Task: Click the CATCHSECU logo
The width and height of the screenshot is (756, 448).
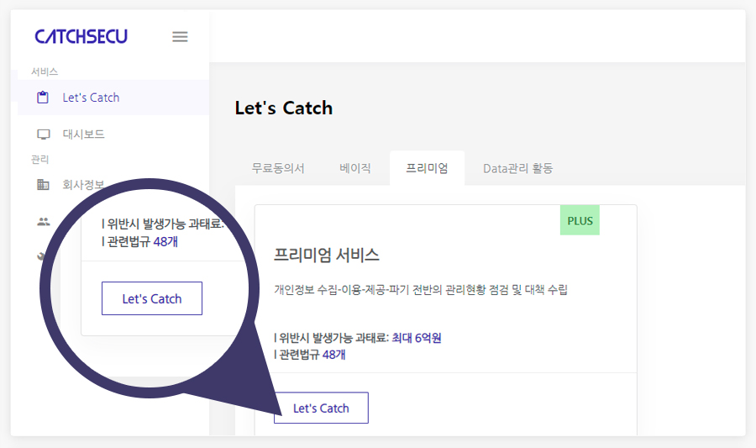Action: point(81,36)
